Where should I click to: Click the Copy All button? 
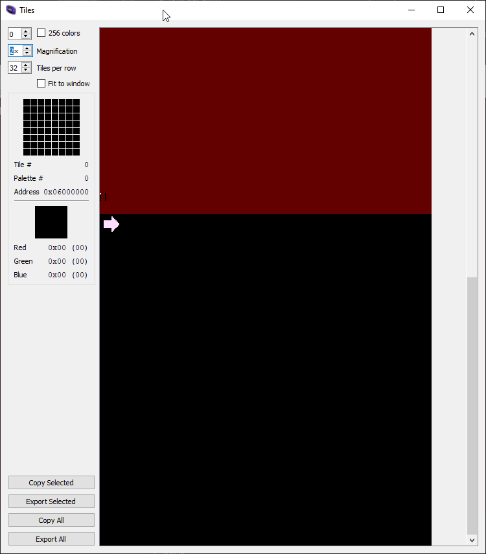click(x=51, y=520)
